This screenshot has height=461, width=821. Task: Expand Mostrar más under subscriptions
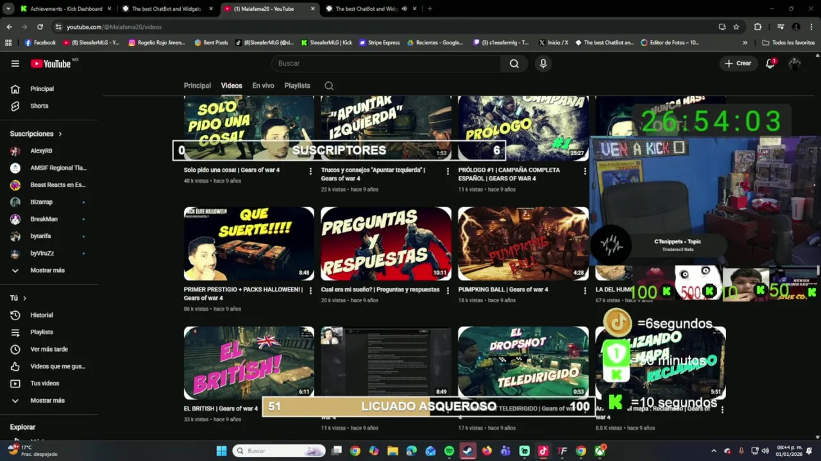click(x=47, y=270)
